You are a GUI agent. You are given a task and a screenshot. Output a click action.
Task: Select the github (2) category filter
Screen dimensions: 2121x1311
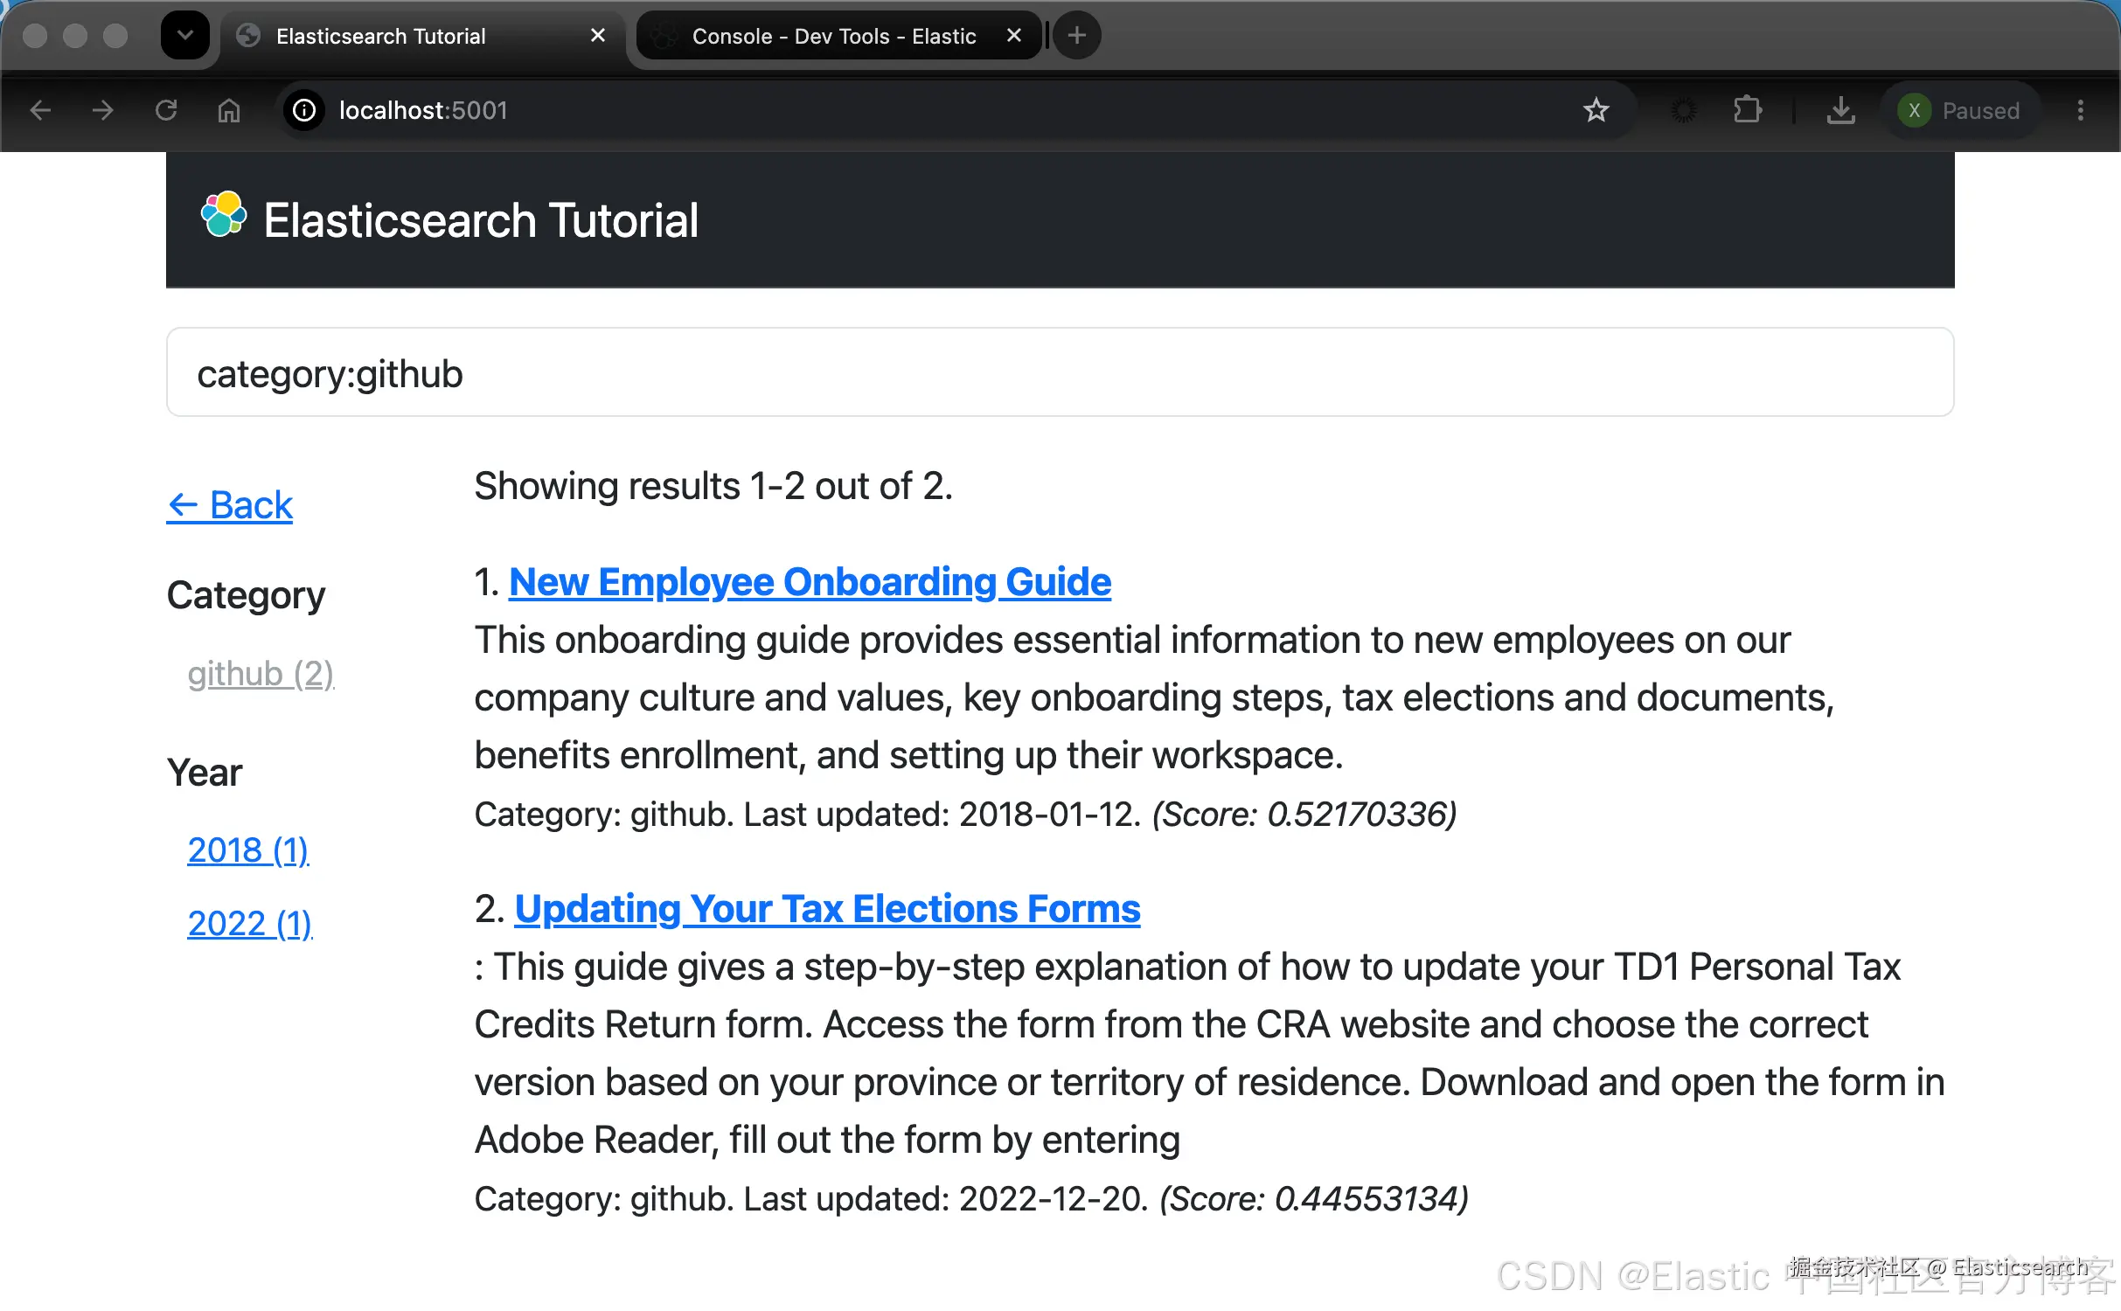click(x=261, y=674)
